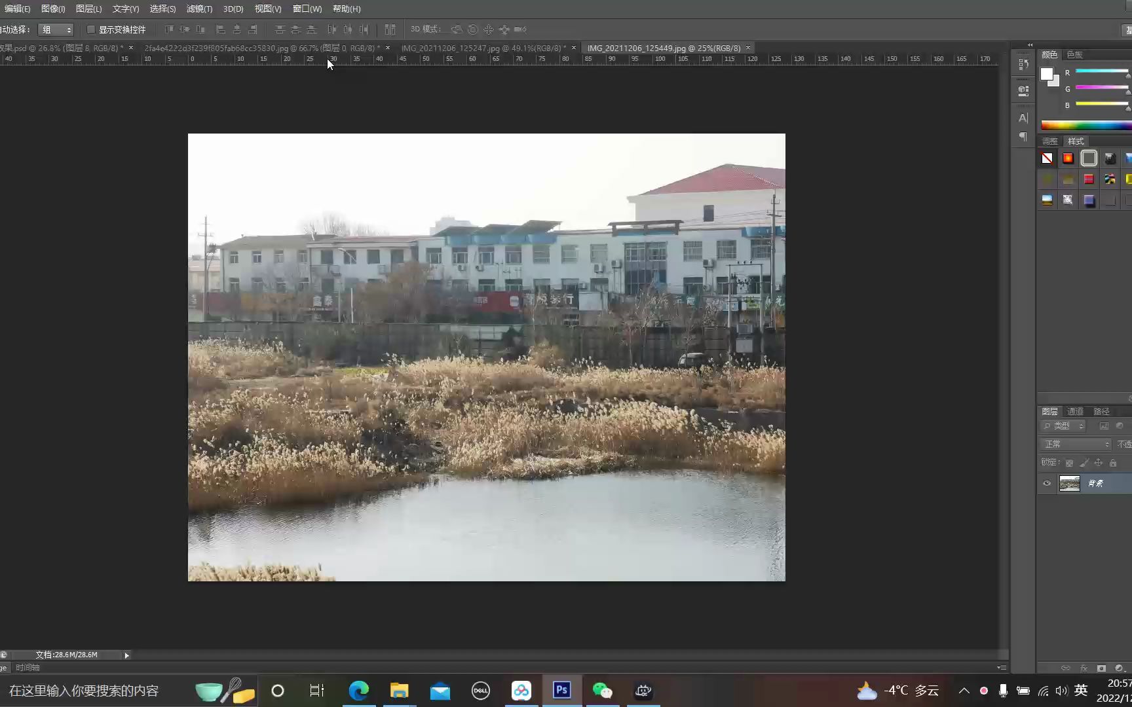The height and width of the screenshot is (707, 1132).
Task: Apply the red striped style preset
Action: (x=1089, y=179)
